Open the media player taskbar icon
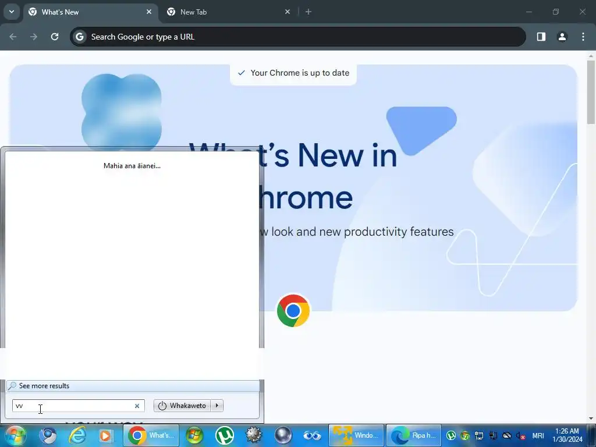Viewport: 596px width, 447px height. pos(105,435)
